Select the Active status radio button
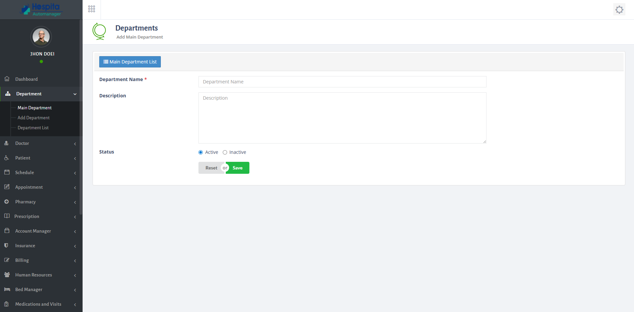The width and height of the screenshot is (634, 312). (200, 152)
